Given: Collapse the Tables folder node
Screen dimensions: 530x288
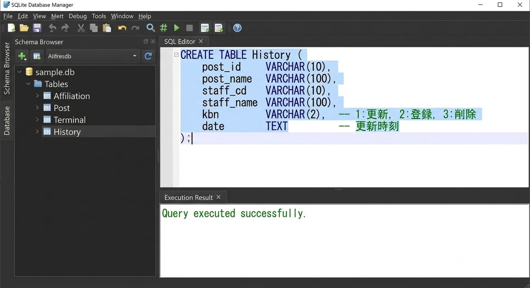Looking at the screenshot, I should point(28,84).
